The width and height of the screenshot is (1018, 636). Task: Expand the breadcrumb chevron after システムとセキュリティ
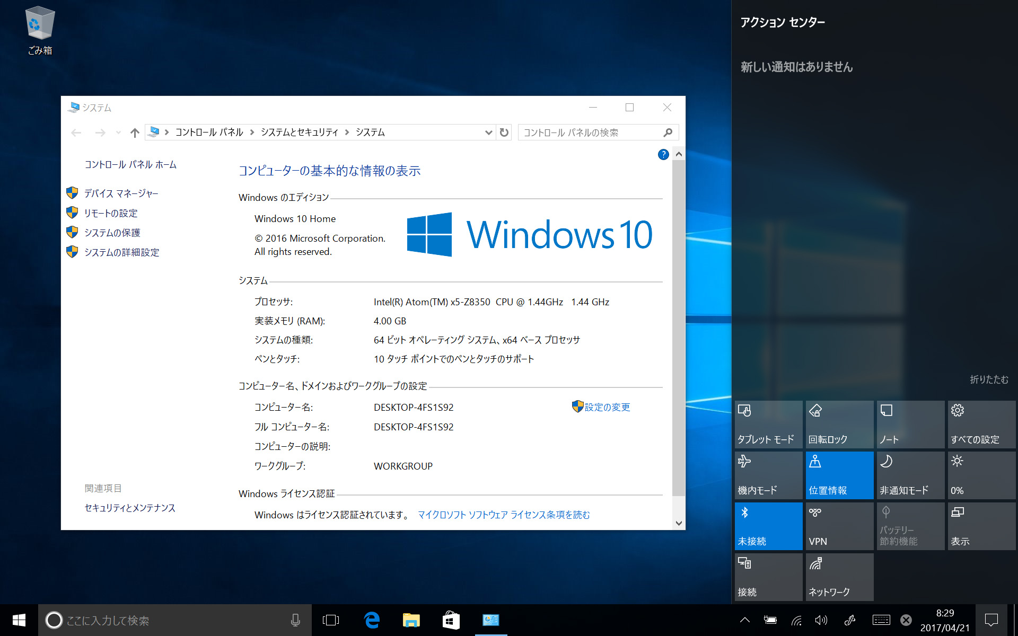pyautogui.click(x=347, y=132)
